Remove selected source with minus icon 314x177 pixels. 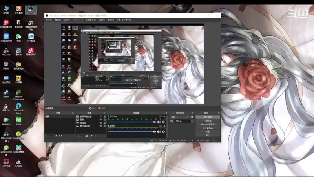[82, 136]
